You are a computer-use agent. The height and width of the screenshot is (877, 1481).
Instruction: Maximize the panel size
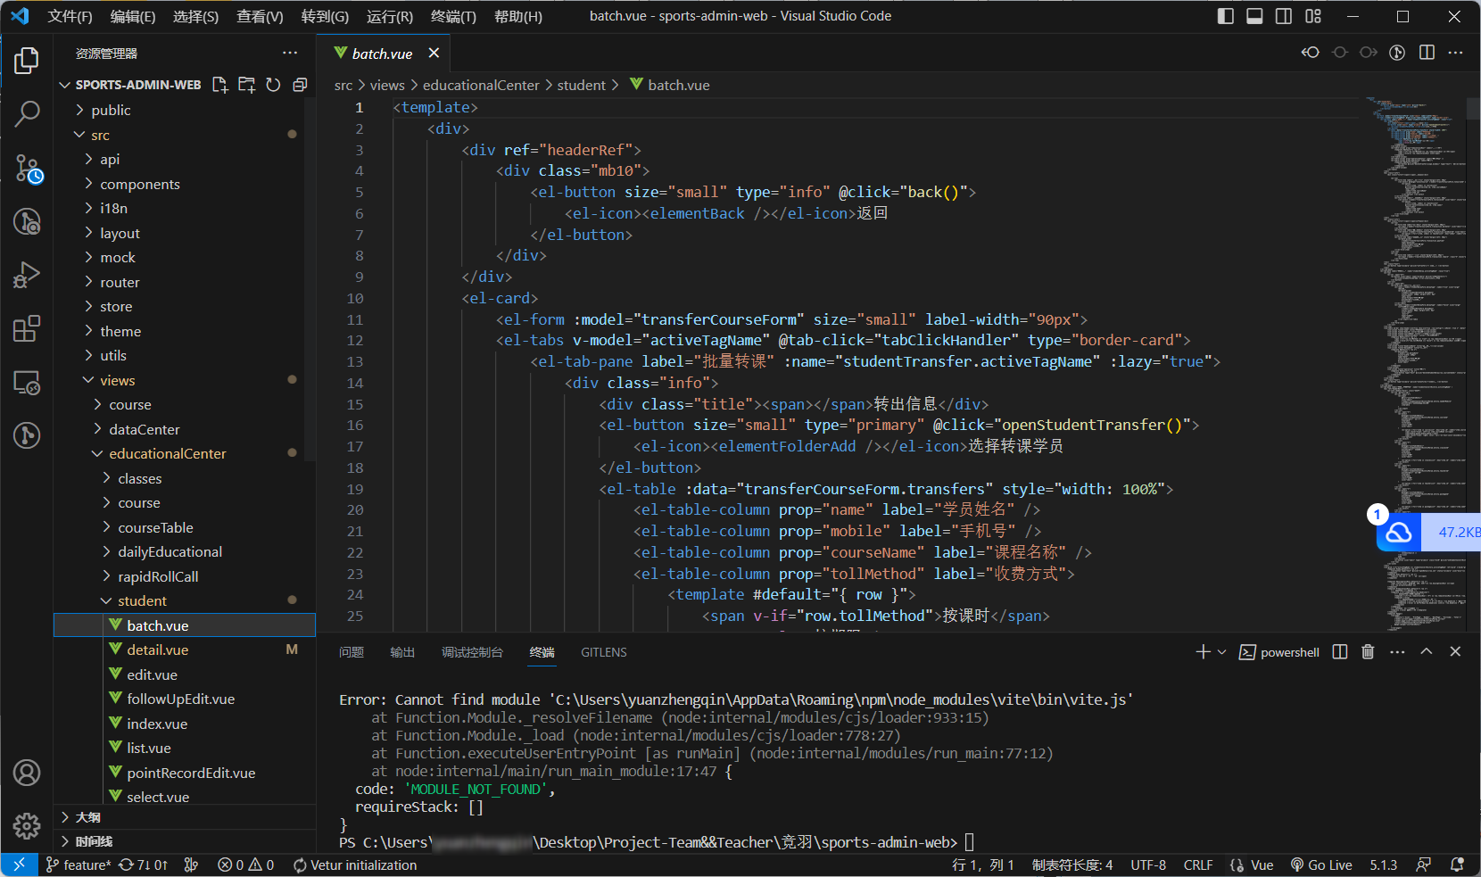[x=1427, y=652]
